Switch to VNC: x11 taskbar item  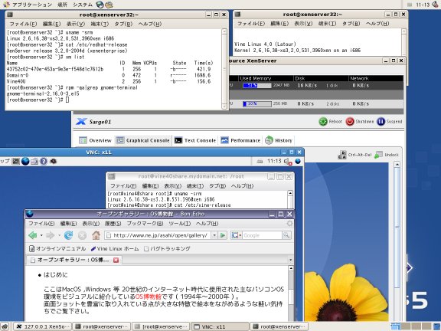(220, 326)
